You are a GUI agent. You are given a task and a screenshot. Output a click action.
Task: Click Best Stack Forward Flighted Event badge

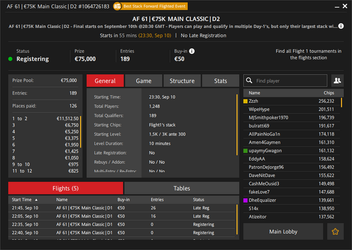click(x=150, y=7)
